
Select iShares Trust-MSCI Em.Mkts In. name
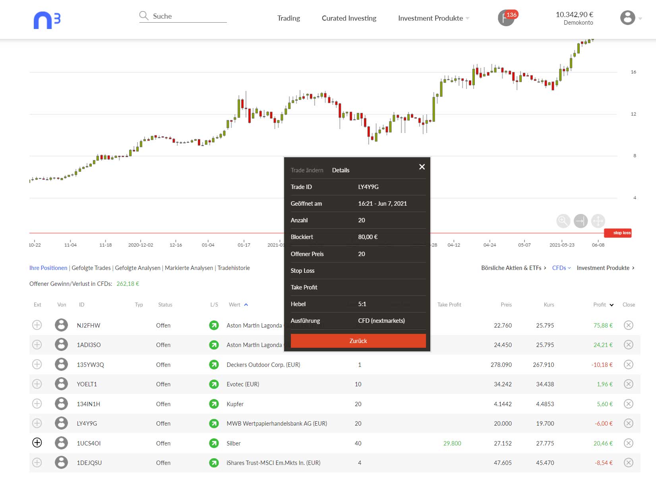pos(273,463)
